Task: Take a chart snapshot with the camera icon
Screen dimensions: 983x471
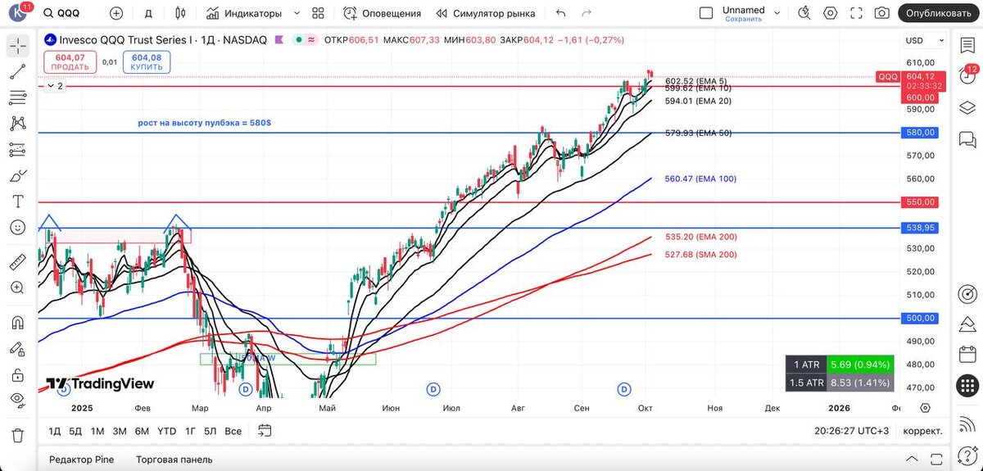Action: pyautogui.click(x=881, y=13)
